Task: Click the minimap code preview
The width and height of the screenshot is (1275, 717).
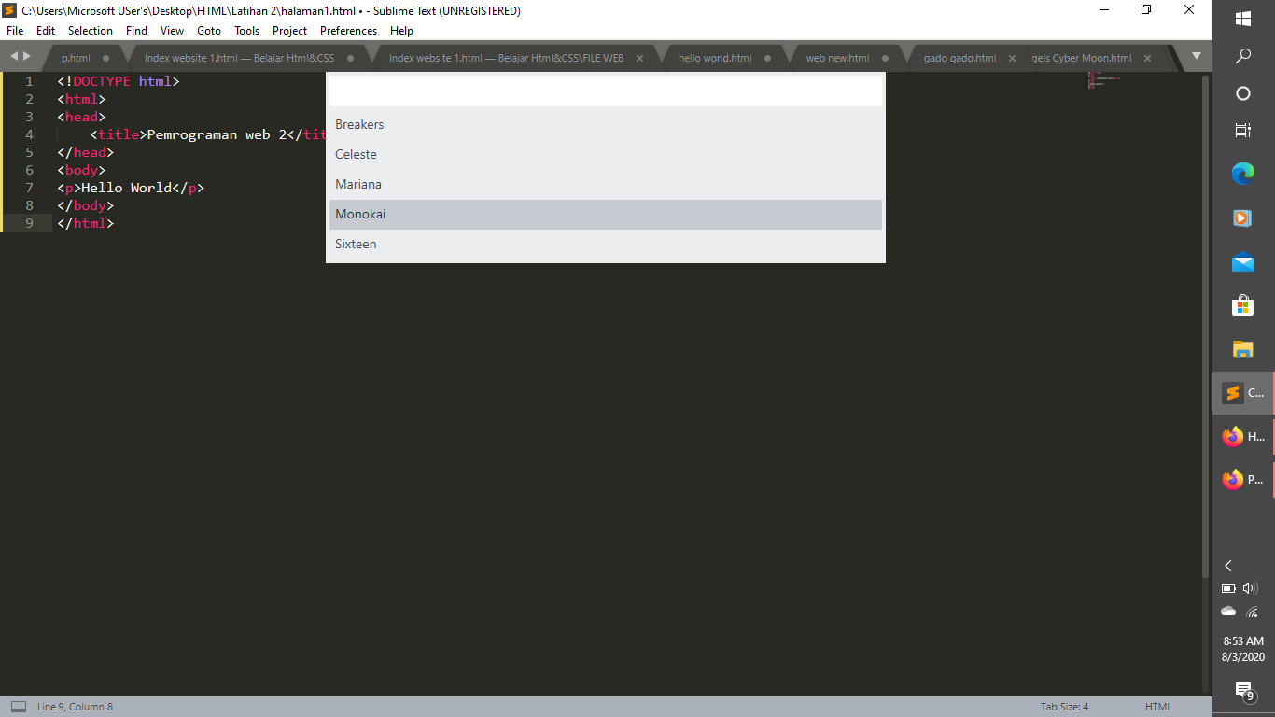Action: [1103, 80]
